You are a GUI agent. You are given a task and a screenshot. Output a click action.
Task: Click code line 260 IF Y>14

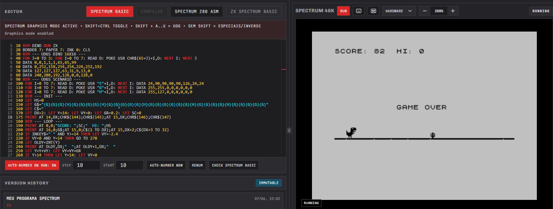(x=57, y=155)
